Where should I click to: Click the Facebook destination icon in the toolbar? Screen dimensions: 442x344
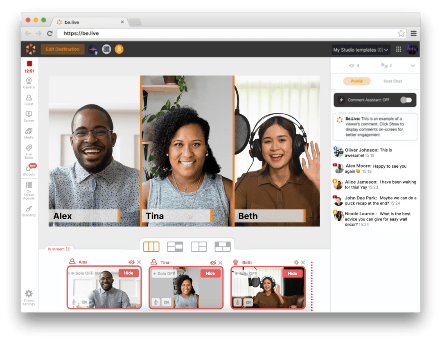[93, 49]
